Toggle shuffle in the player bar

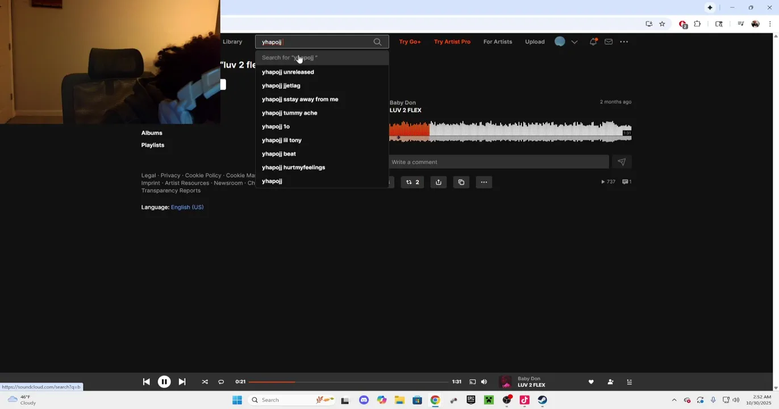pyautogui.click(x=205, y=382)
